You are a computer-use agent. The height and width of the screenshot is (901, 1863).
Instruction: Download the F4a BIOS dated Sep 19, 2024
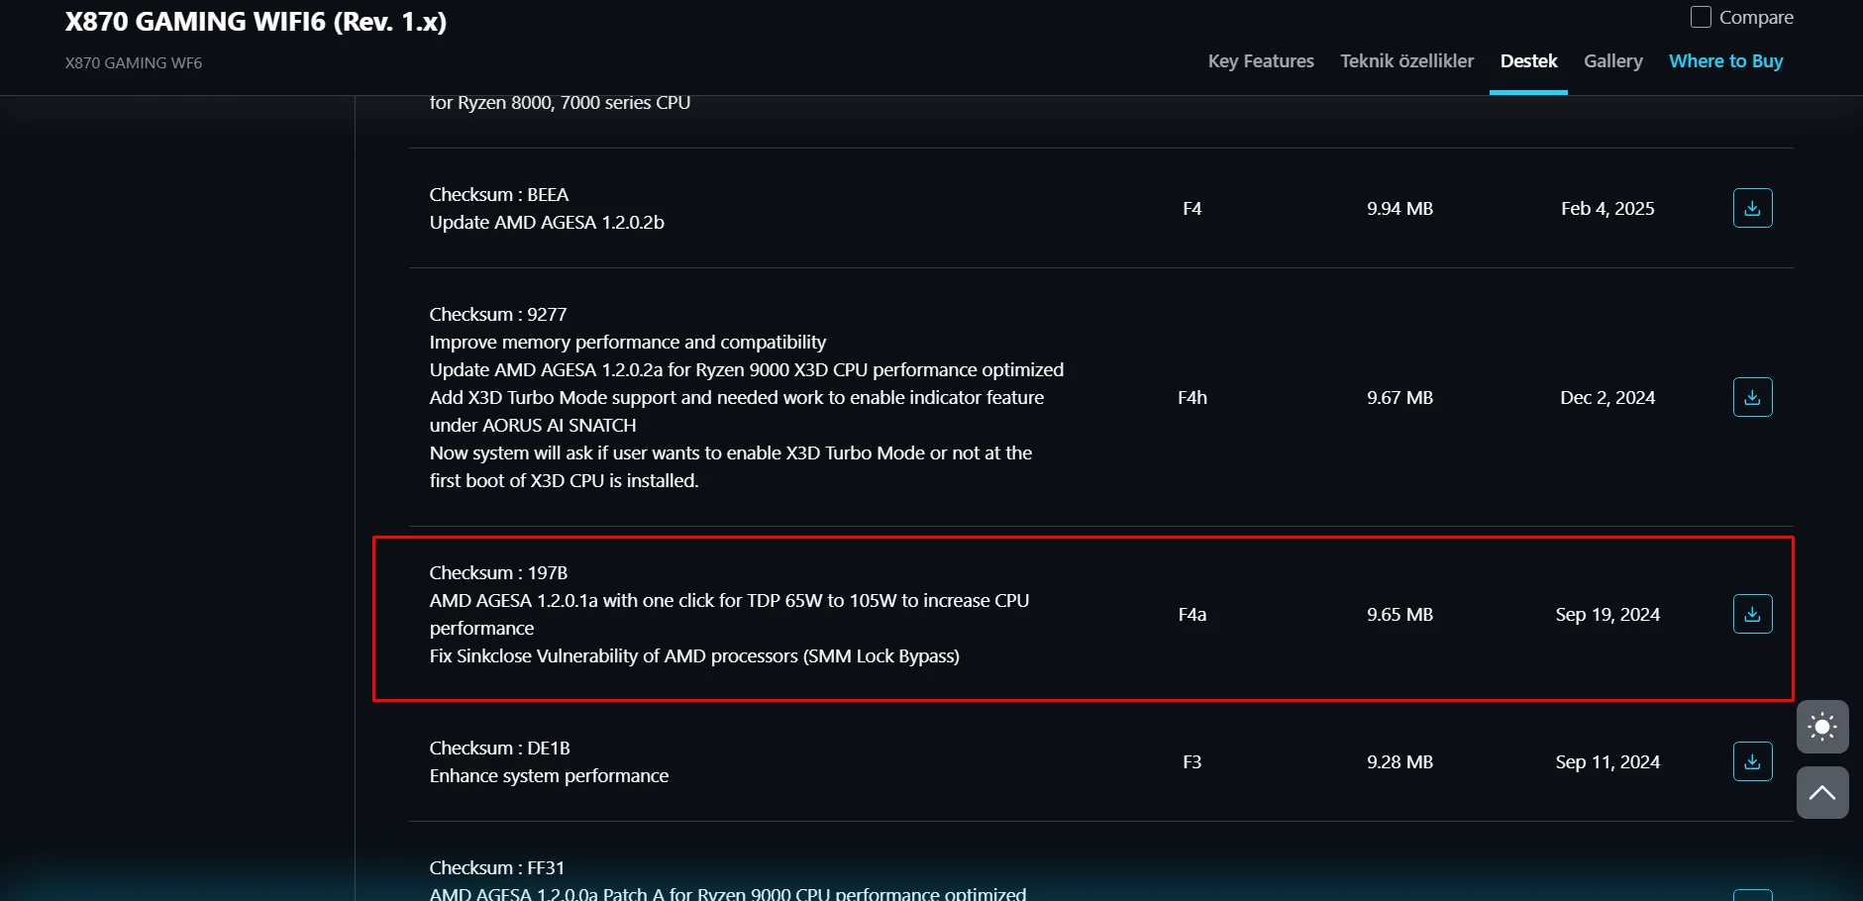(1752, 614)
